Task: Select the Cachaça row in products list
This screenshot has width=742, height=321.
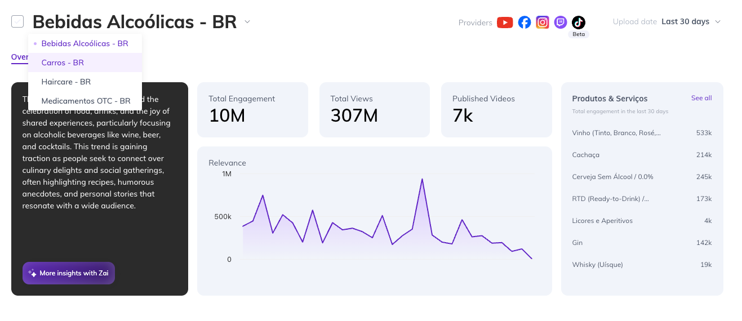Action: click(642, 155)
